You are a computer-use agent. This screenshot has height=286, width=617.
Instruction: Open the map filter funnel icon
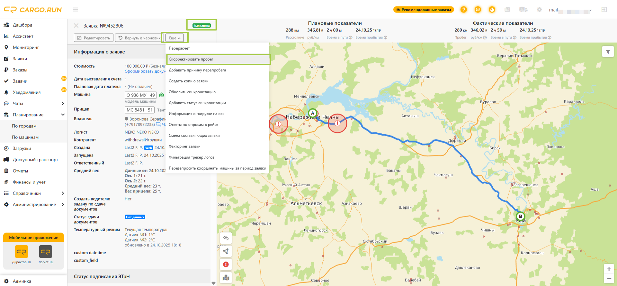[x=608, y=52]
